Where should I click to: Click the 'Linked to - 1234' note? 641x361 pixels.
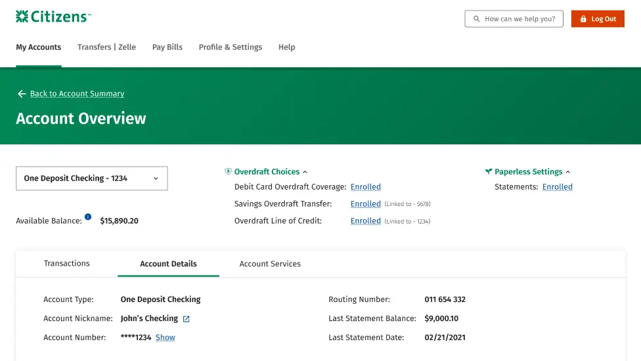407,221
